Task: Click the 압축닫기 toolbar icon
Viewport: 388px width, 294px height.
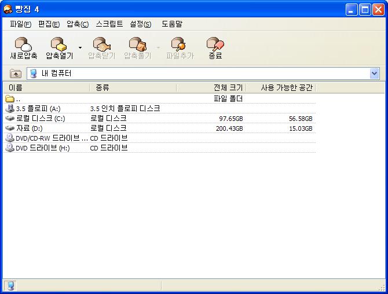Action: [101, 44]
